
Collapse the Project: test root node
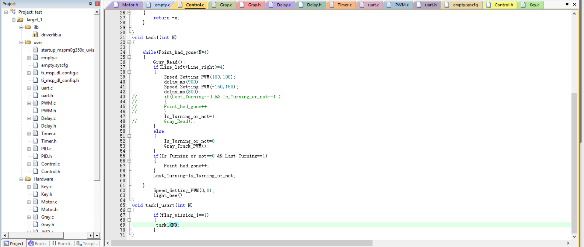click(x=6, y=12)
